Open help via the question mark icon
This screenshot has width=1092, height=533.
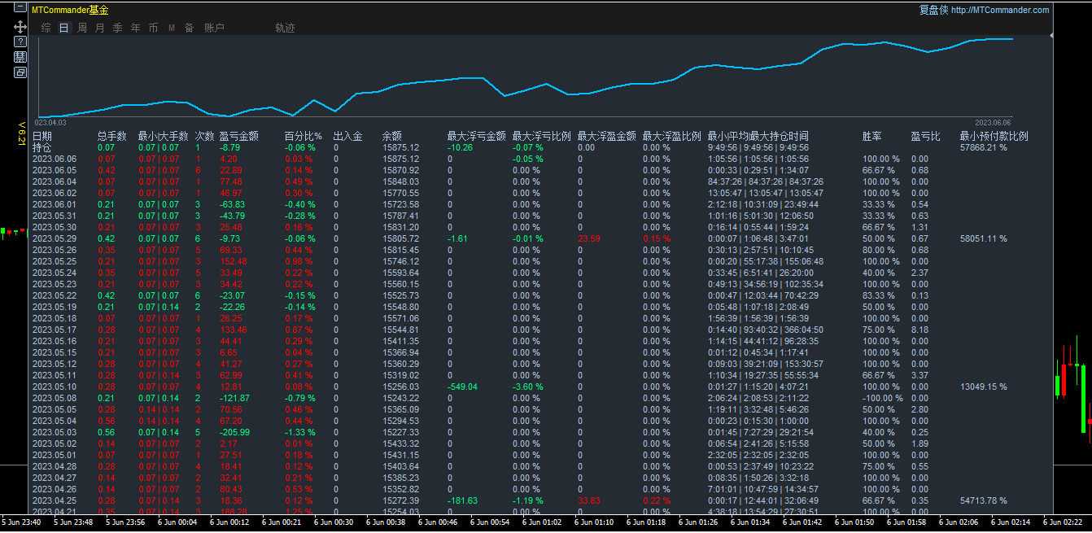tap(20, 42)
